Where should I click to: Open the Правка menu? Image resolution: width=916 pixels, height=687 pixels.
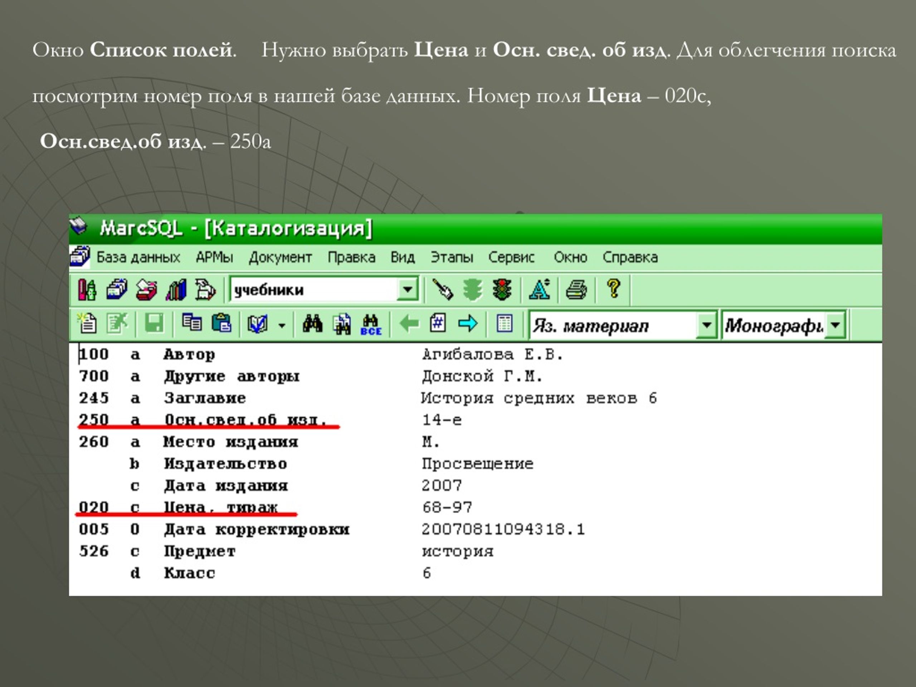352,258
